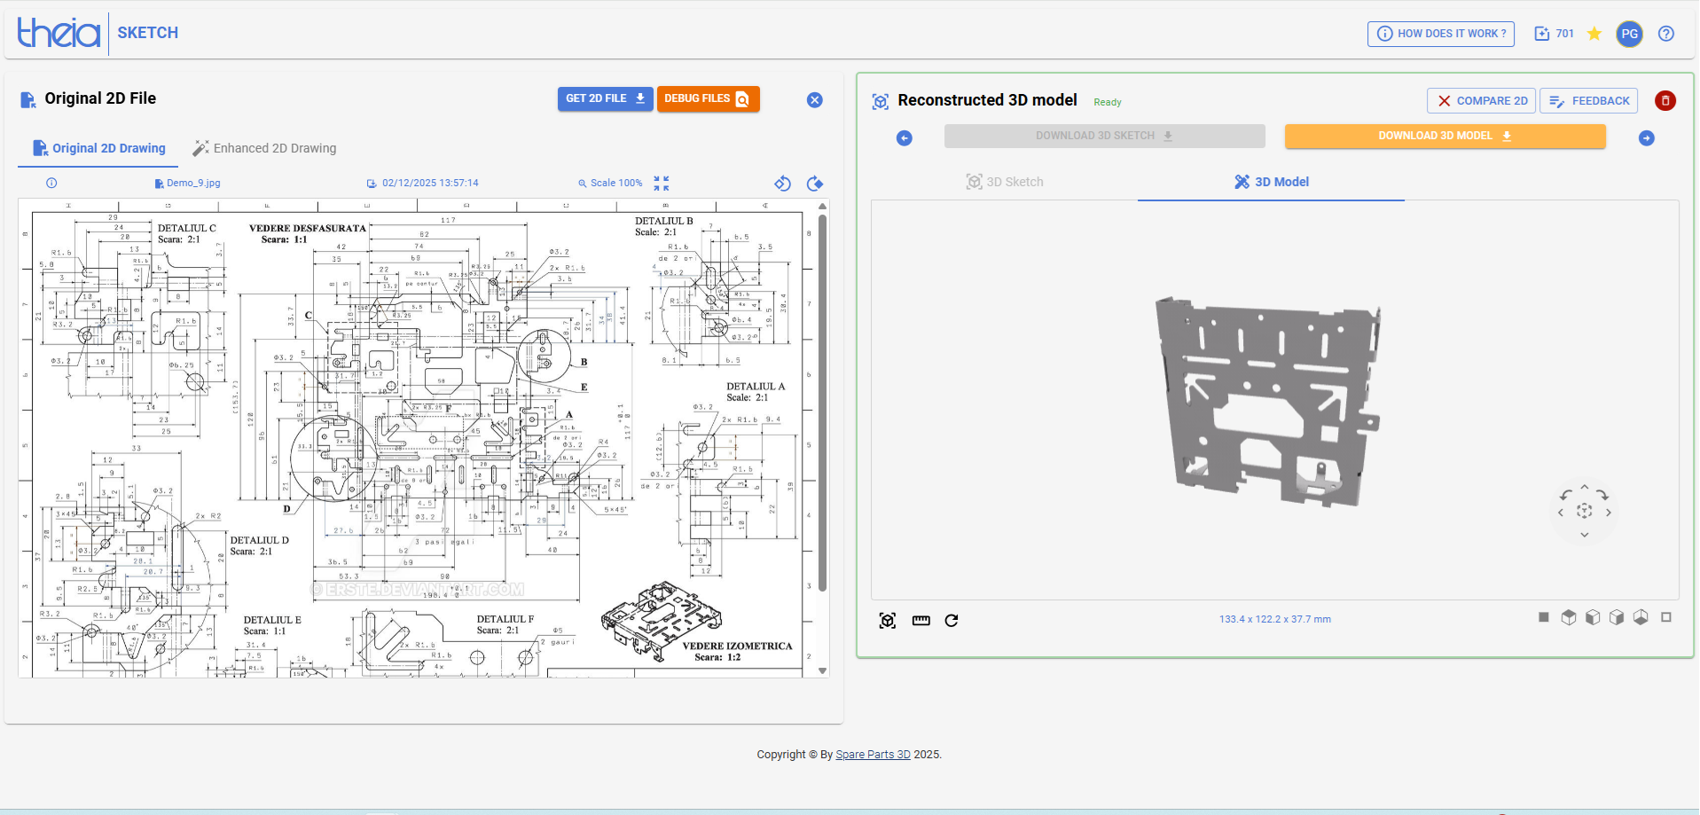Image resolution: width=1700 pixels, height=815 pixels.
Task: Select the first cube view preset
Action: (x=1569, y=617)
